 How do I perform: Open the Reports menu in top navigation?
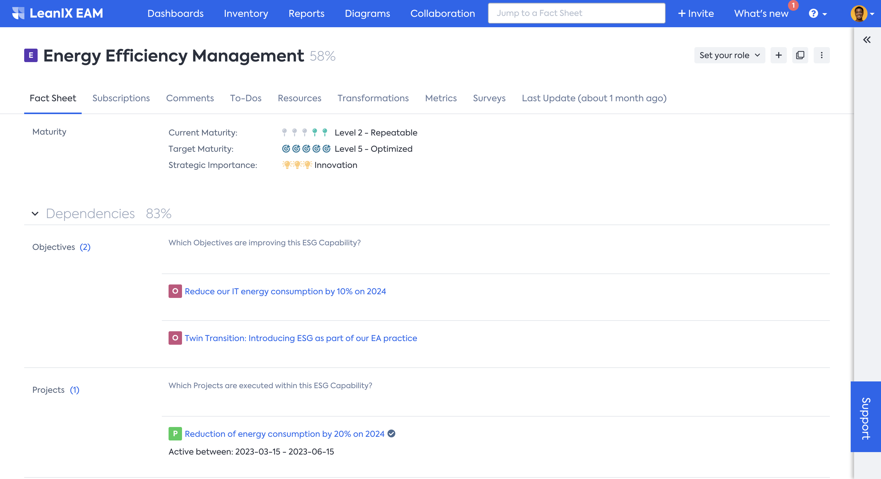coord(306,14)
